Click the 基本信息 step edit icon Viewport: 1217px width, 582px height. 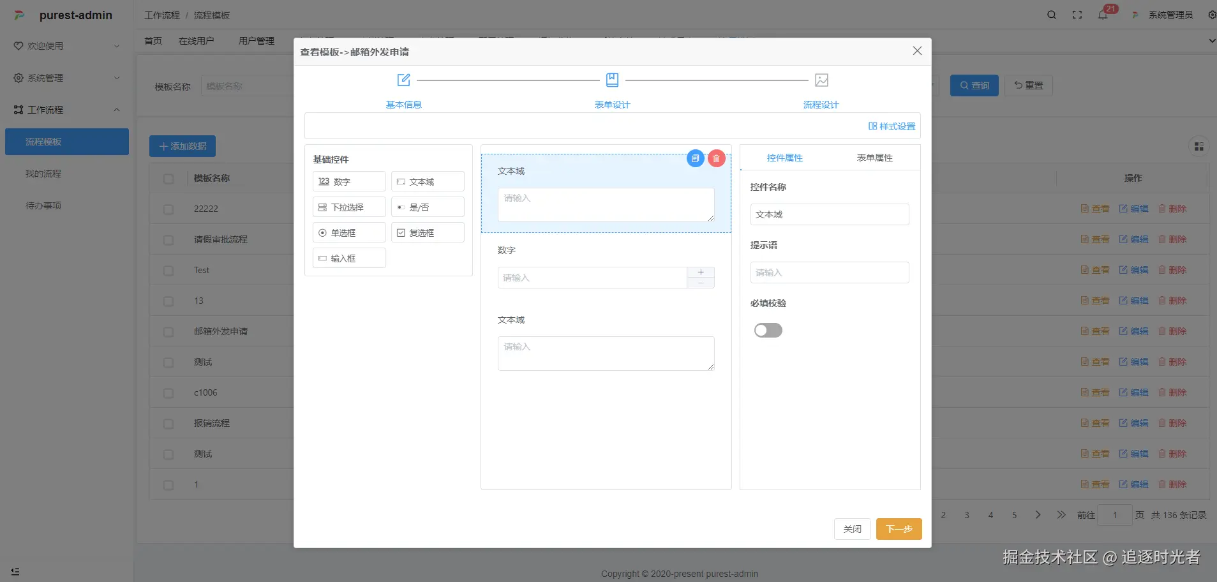pos(403,80)
